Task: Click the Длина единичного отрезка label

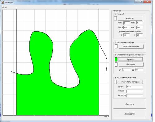Action: point(130,32)
